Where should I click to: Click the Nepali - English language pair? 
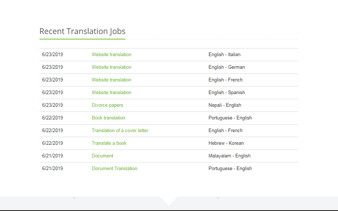click(225, 105)
